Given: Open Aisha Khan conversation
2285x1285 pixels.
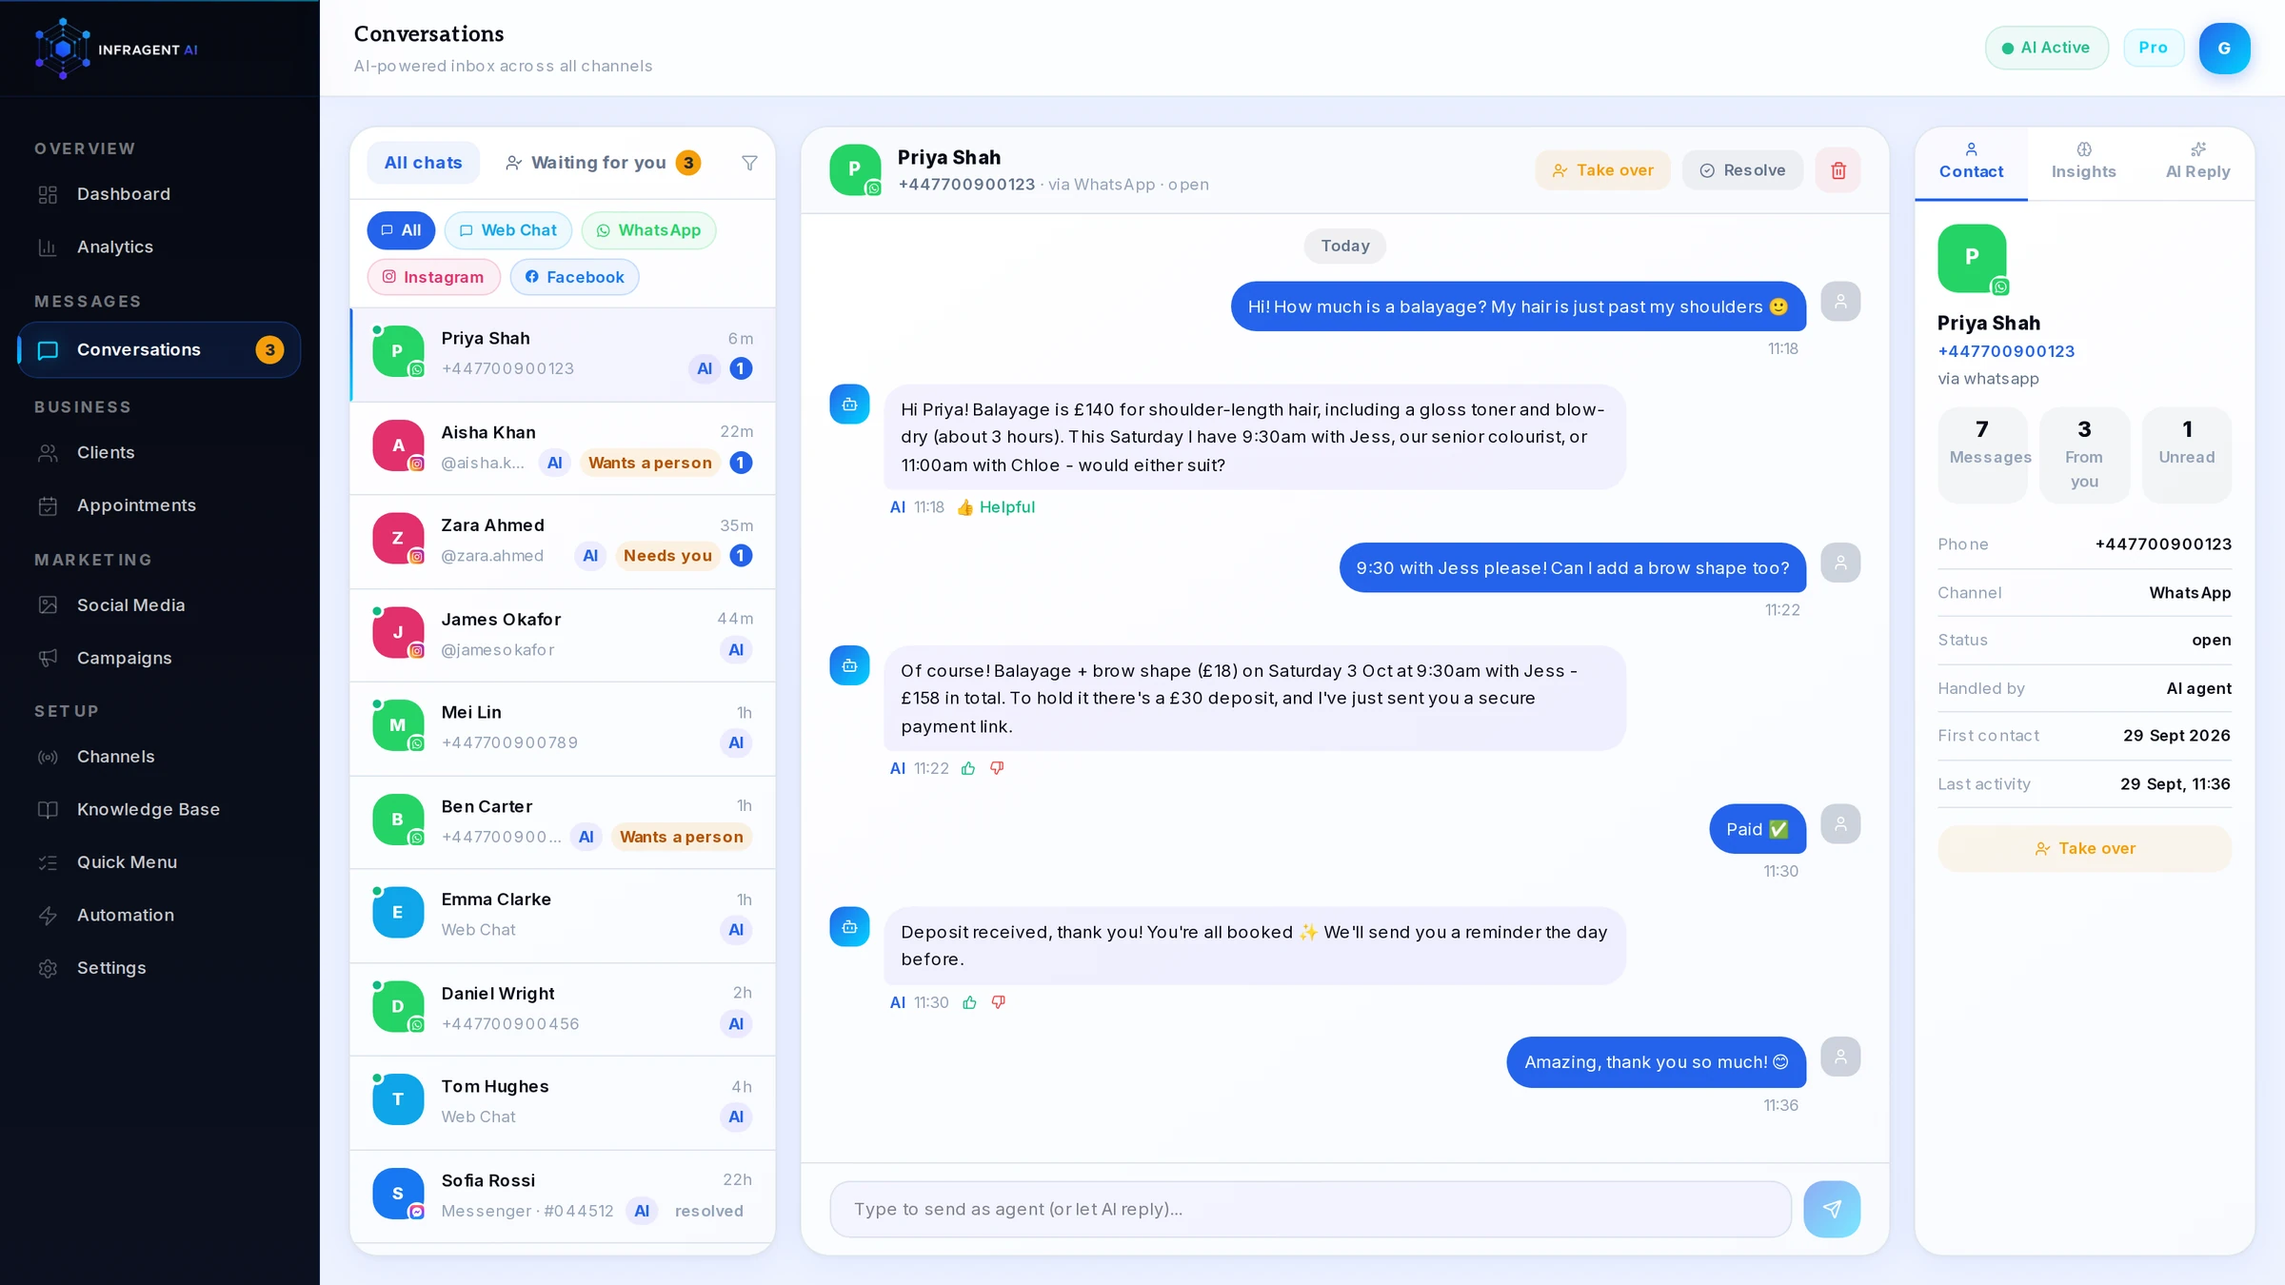Looking at the screenshot, I should coord(563,447).
